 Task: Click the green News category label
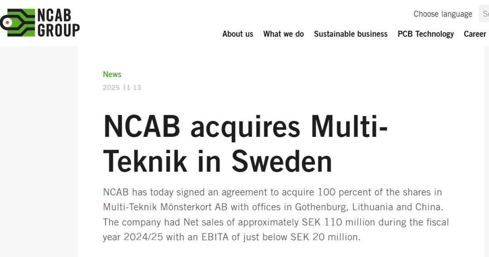[112, 75]
